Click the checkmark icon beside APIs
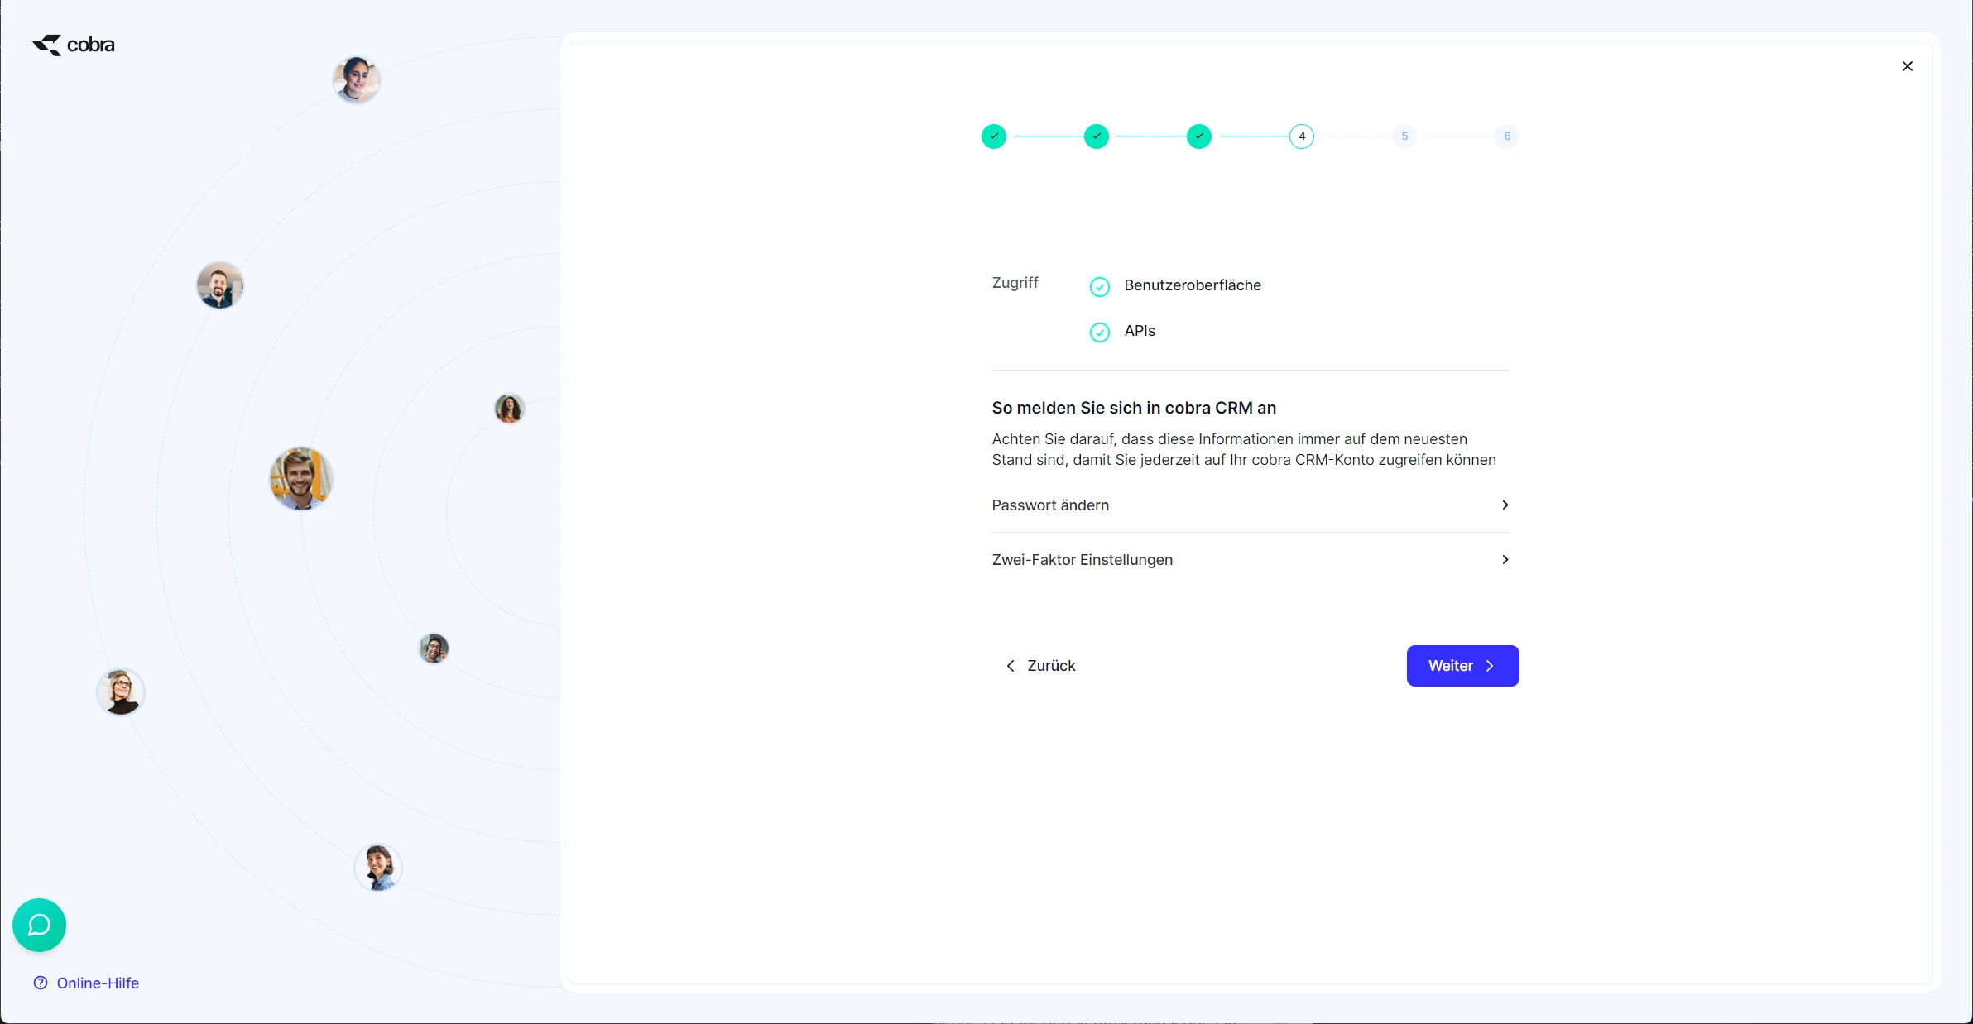 1098,332
